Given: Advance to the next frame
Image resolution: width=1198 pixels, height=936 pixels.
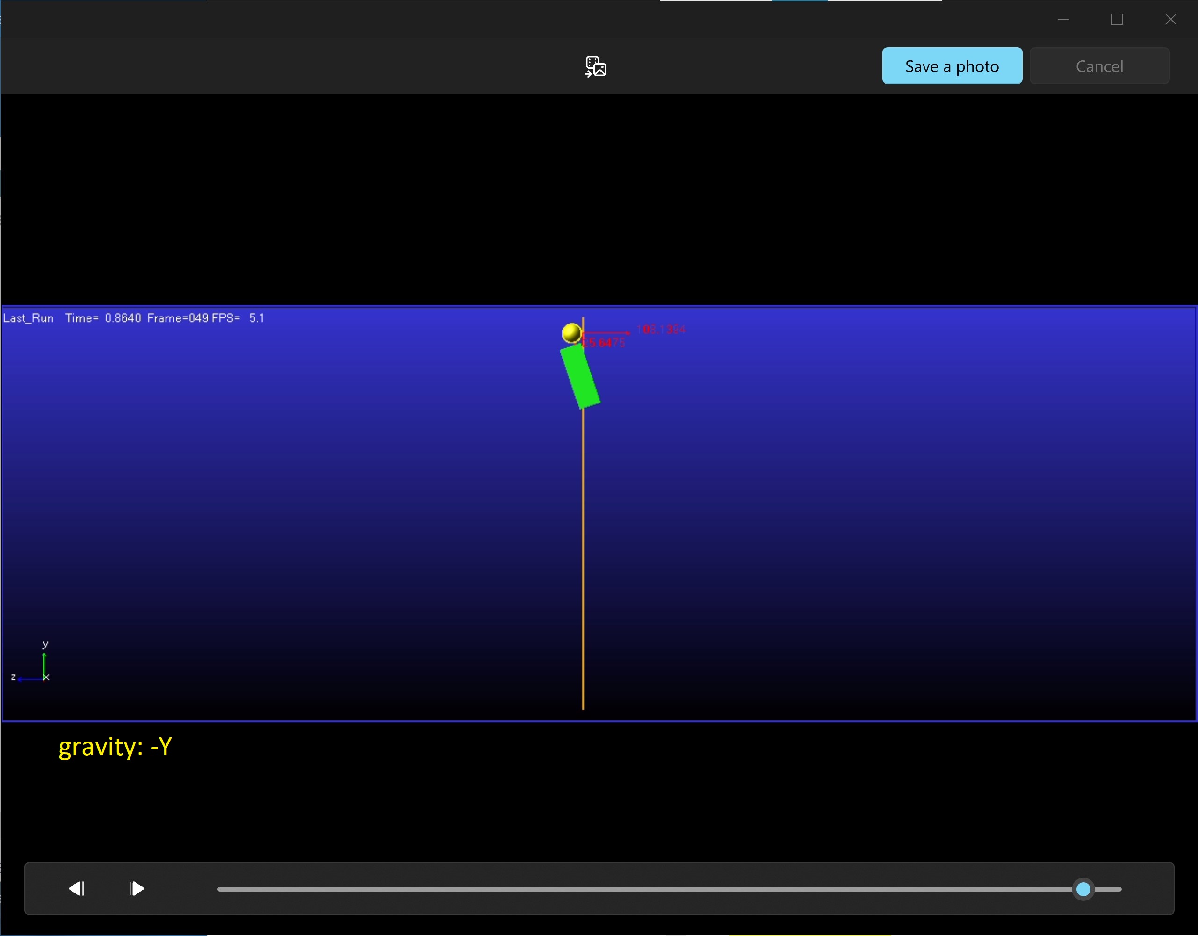Looking at the screenshot, I should click(136, 888).
